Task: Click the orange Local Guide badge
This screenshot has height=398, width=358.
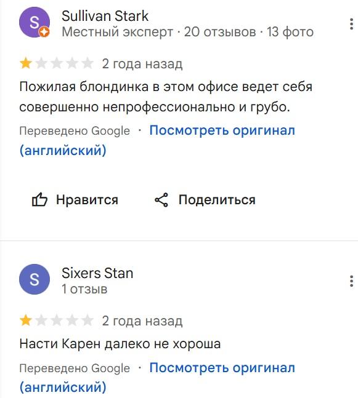Action: [x=44, y=32]
